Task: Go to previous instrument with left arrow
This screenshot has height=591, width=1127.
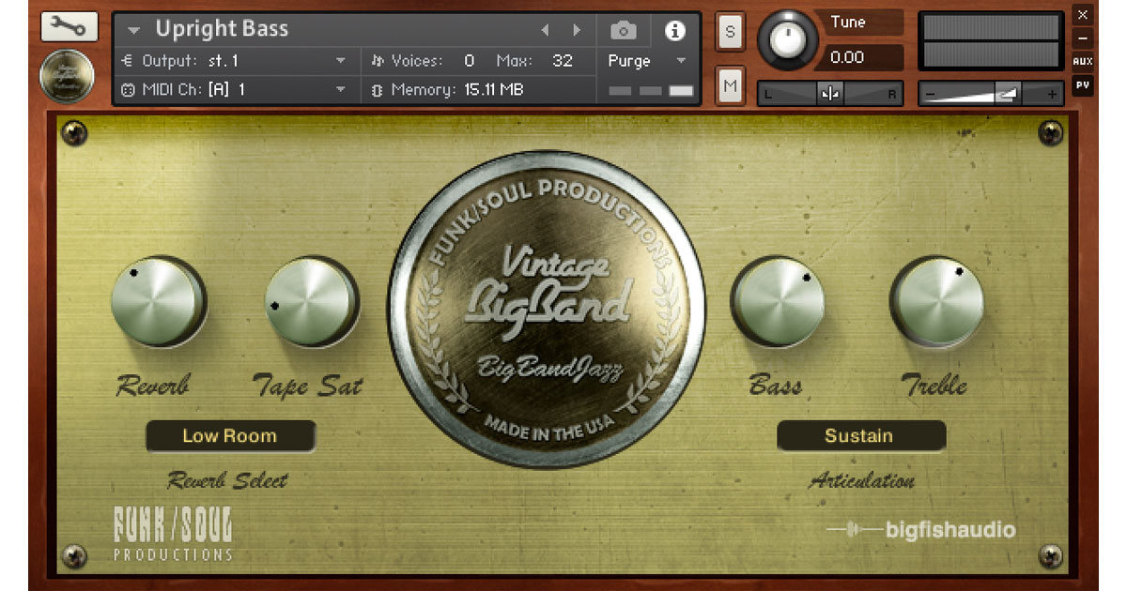Action: tap(545, 31)
